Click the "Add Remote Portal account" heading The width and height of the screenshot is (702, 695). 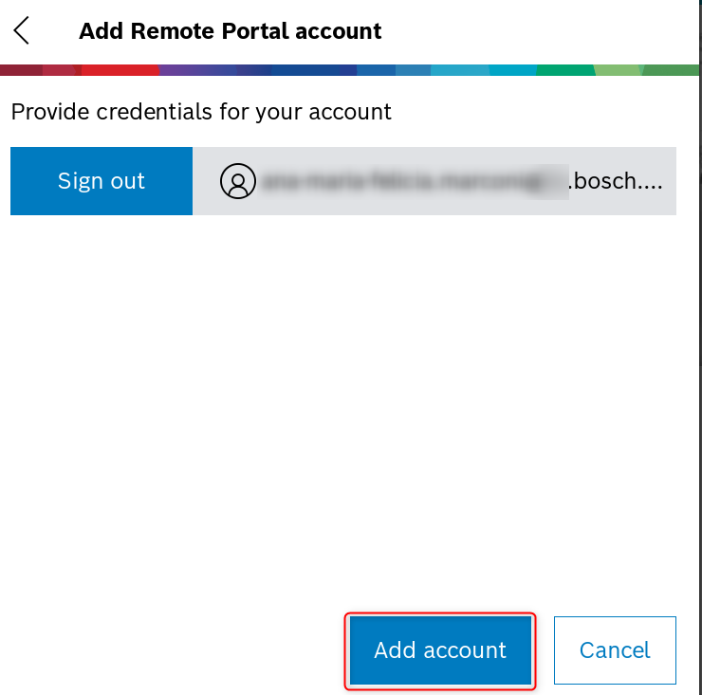click(231, 30)
